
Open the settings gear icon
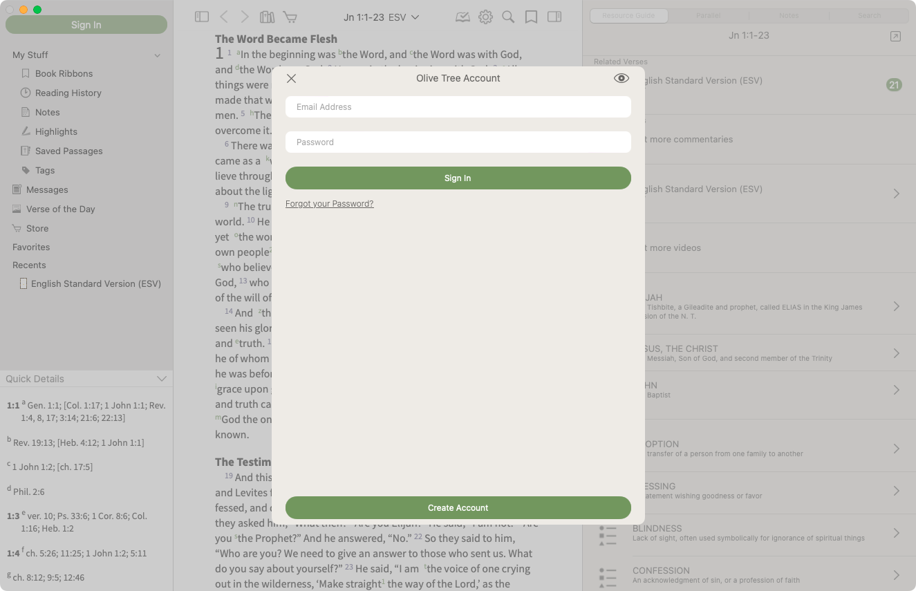tap(486, 17)
